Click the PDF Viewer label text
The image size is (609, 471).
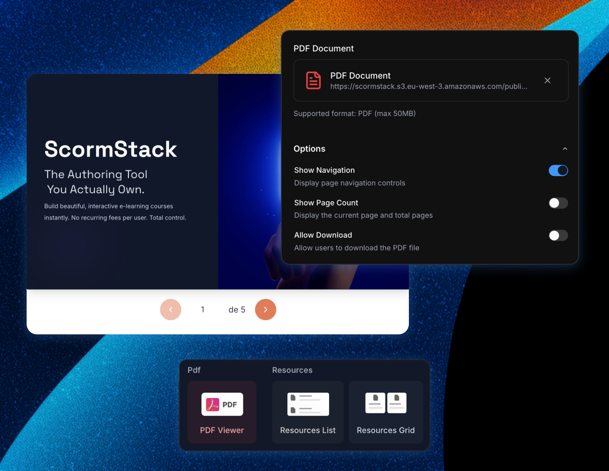click(222, 430)
